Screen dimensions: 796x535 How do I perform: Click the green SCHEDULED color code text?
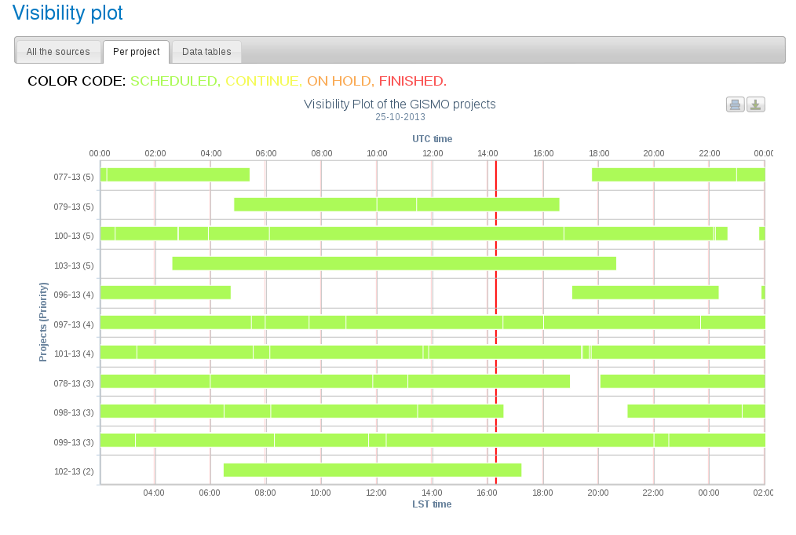[175, 81]
